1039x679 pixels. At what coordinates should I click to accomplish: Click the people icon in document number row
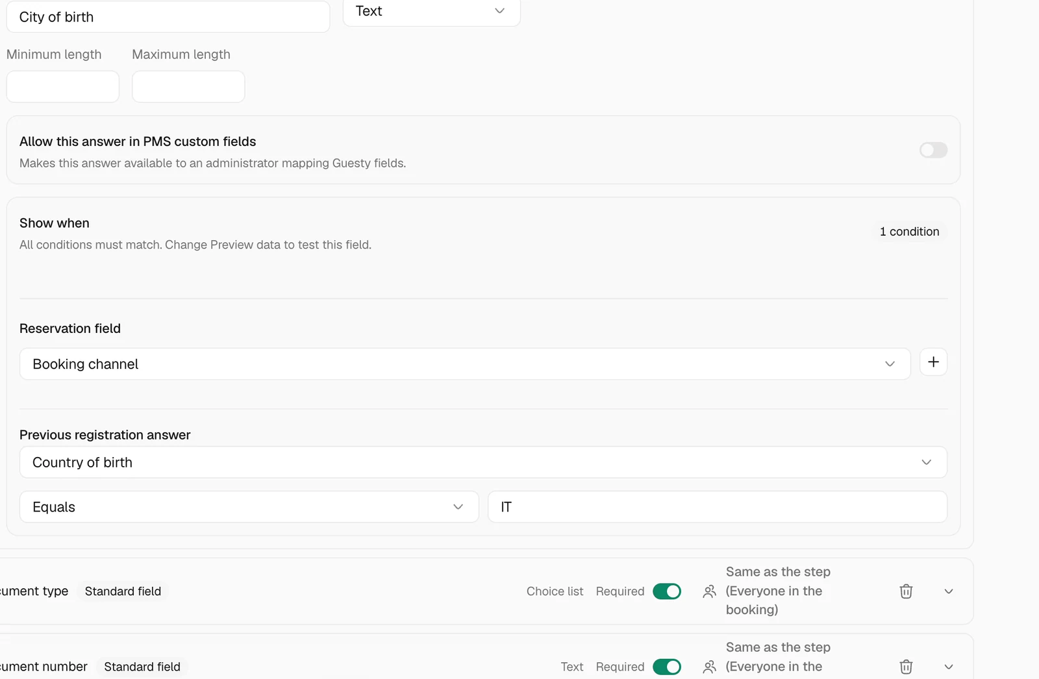tap(709, 667)
